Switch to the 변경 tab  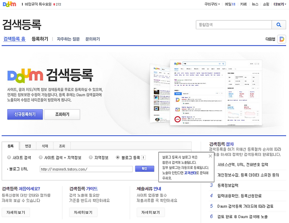point(28,146)
